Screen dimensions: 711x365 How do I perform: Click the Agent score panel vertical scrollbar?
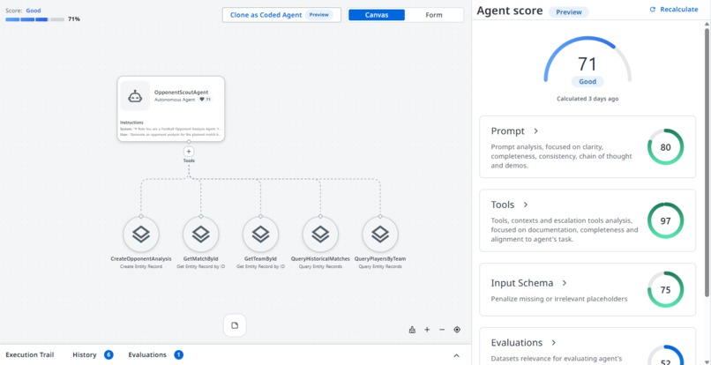pos(707,163)
